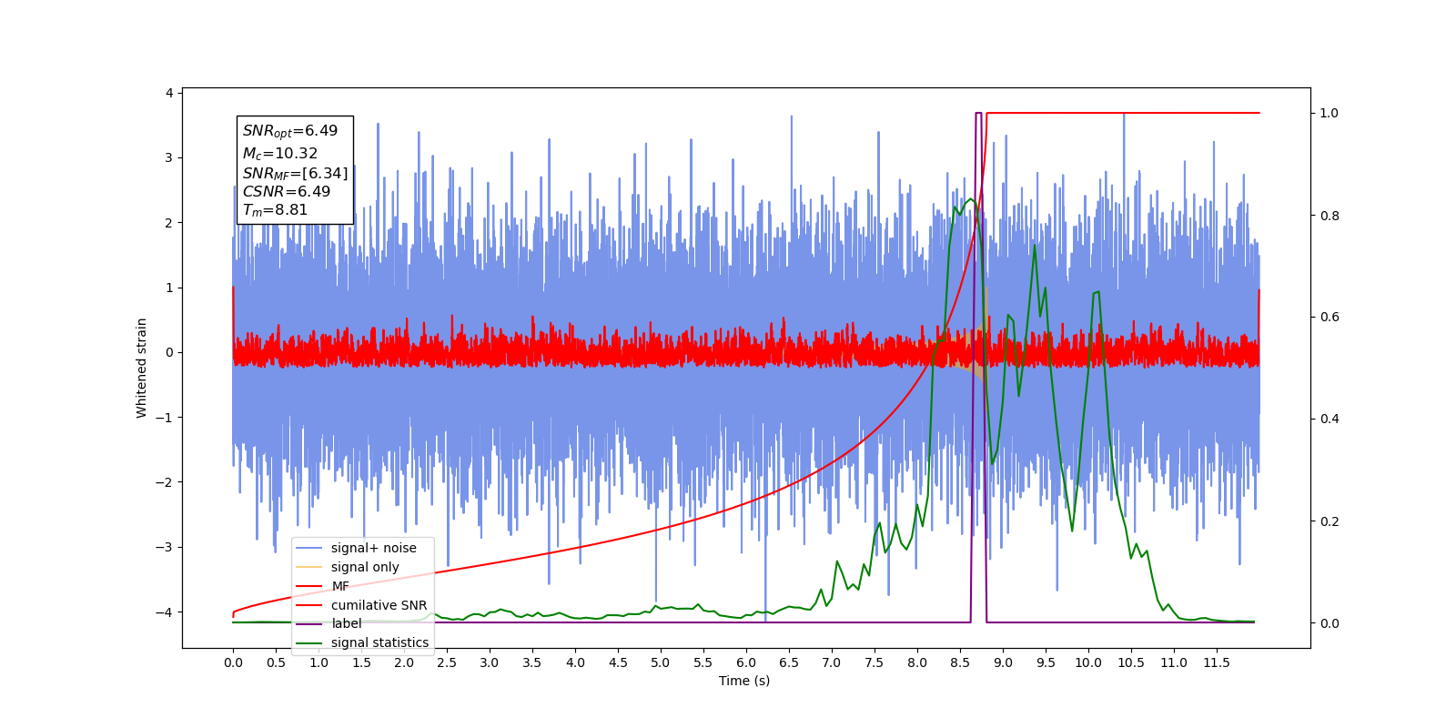This screenshot has height=728, width=1456.
Task: Click the 'signal+ noise' legend label
Action: pos(373,548)
